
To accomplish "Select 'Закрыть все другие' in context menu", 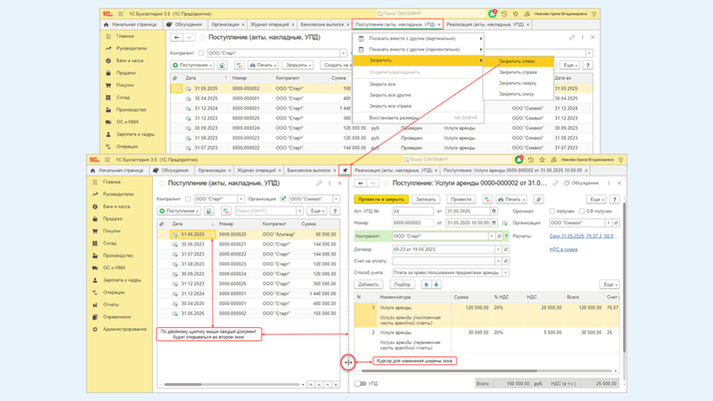I will pyautogui.click(x=389, y=95).
